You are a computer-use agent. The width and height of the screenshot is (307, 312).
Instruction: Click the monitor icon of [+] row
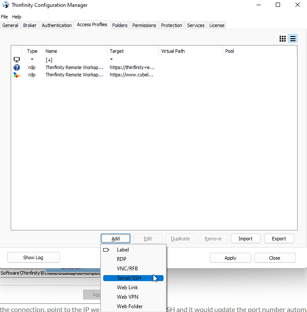(17, 60)
